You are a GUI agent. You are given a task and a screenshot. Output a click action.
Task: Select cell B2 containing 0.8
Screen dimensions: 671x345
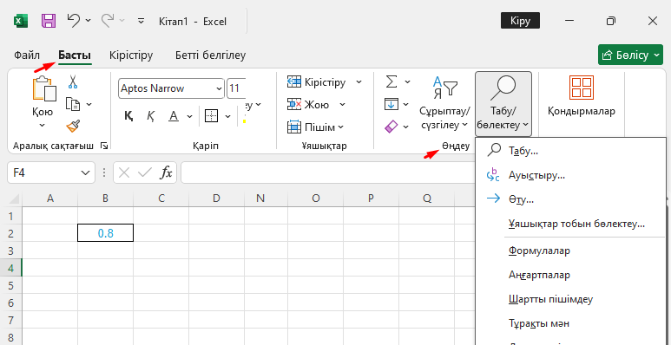coord(105,233)
